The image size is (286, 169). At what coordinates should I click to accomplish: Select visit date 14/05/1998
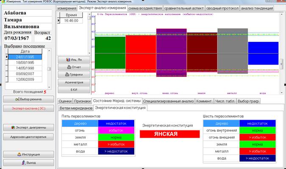(x=25, y=68)
